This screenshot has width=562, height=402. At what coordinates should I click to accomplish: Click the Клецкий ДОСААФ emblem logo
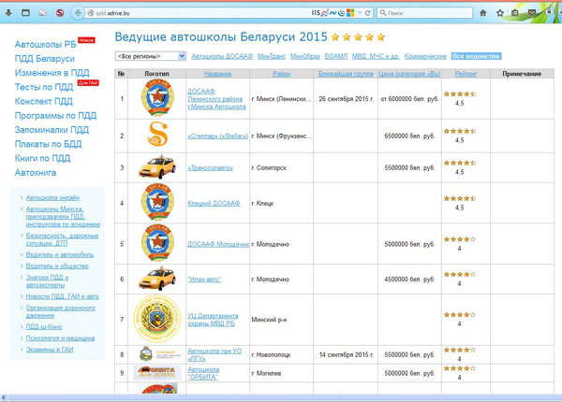click(x=157, y=202)
